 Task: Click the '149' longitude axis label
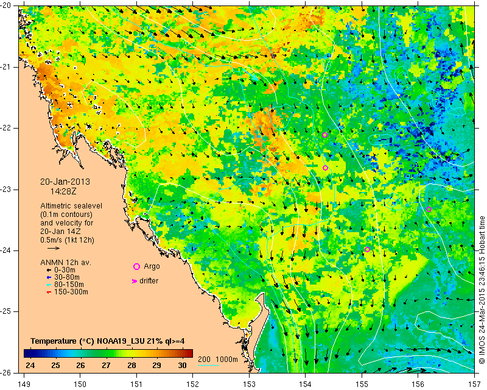[x=24, y=385]
